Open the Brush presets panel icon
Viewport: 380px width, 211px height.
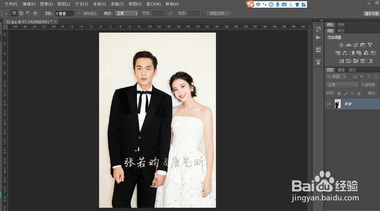[318, 62]
